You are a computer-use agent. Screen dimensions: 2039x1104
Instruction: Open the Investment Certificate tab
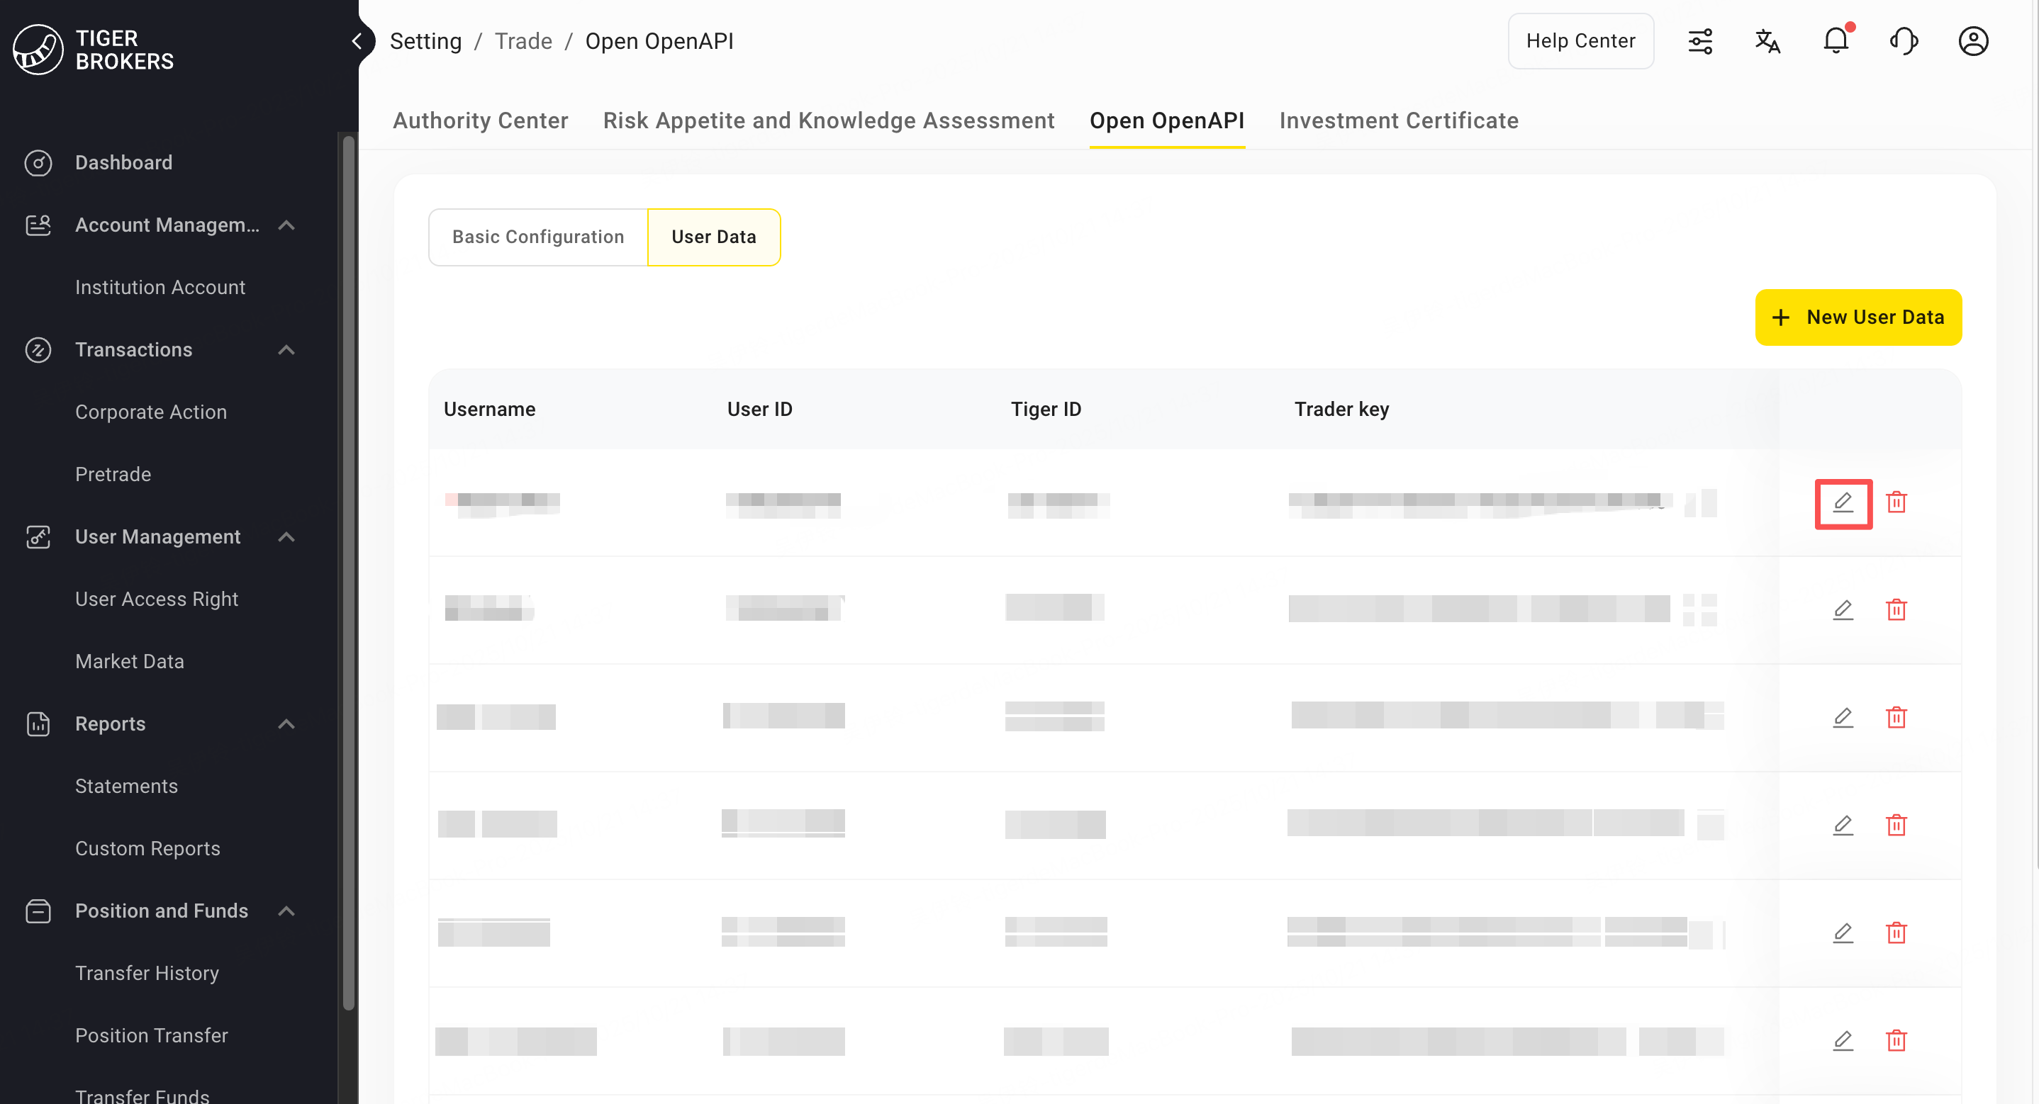(1398, 120)
